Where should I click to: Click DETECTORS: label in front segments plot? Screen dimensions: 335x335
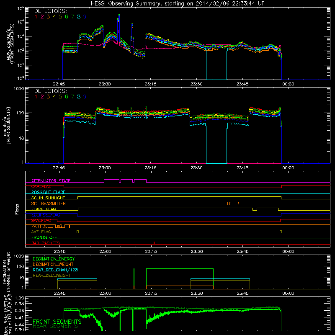51,11
